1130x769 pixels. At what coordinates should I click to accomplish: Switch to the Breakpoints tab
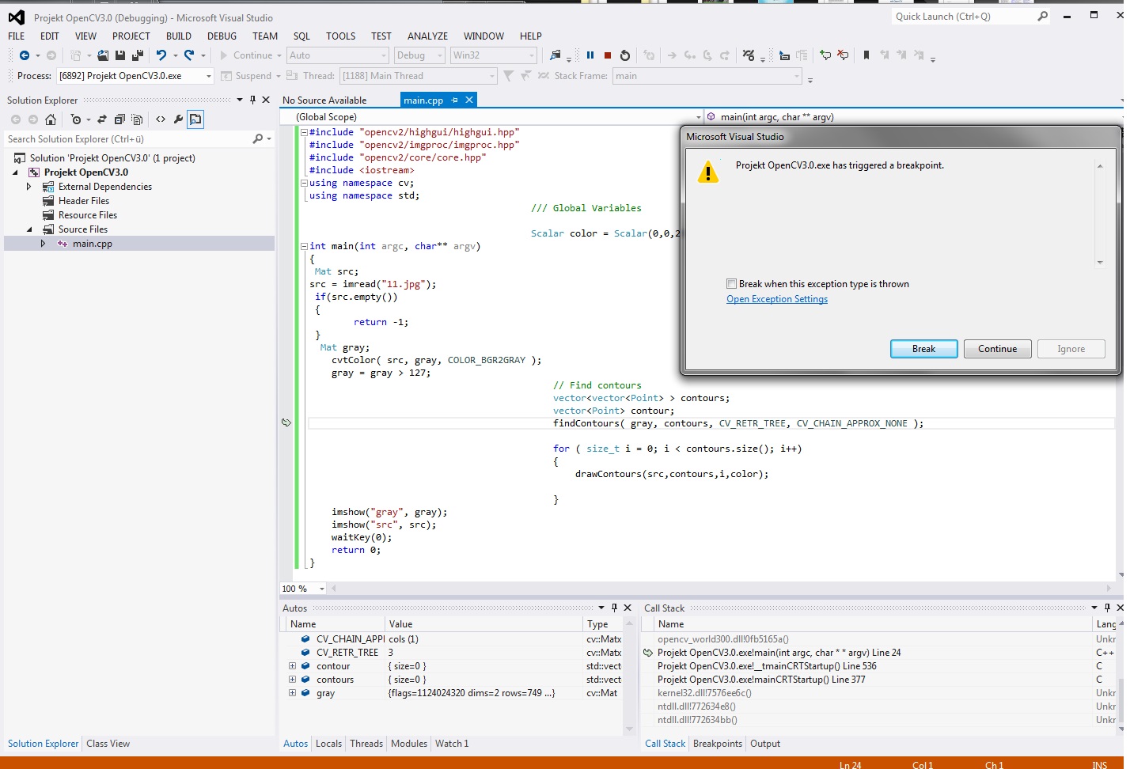(717, 744)
